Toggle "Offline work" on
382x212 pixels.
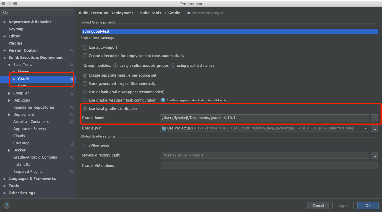(x=85, y=146)
